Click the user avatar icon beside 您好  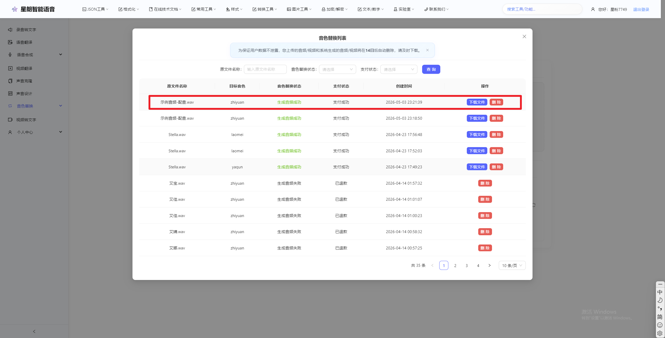pyautogui.click(x=593, y=9)
